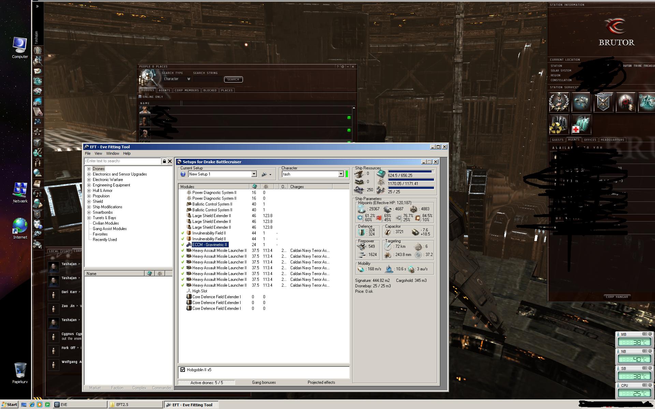Switch to the Corp Members tab
This screenshot has width=655, height=409.
point(187,90)
